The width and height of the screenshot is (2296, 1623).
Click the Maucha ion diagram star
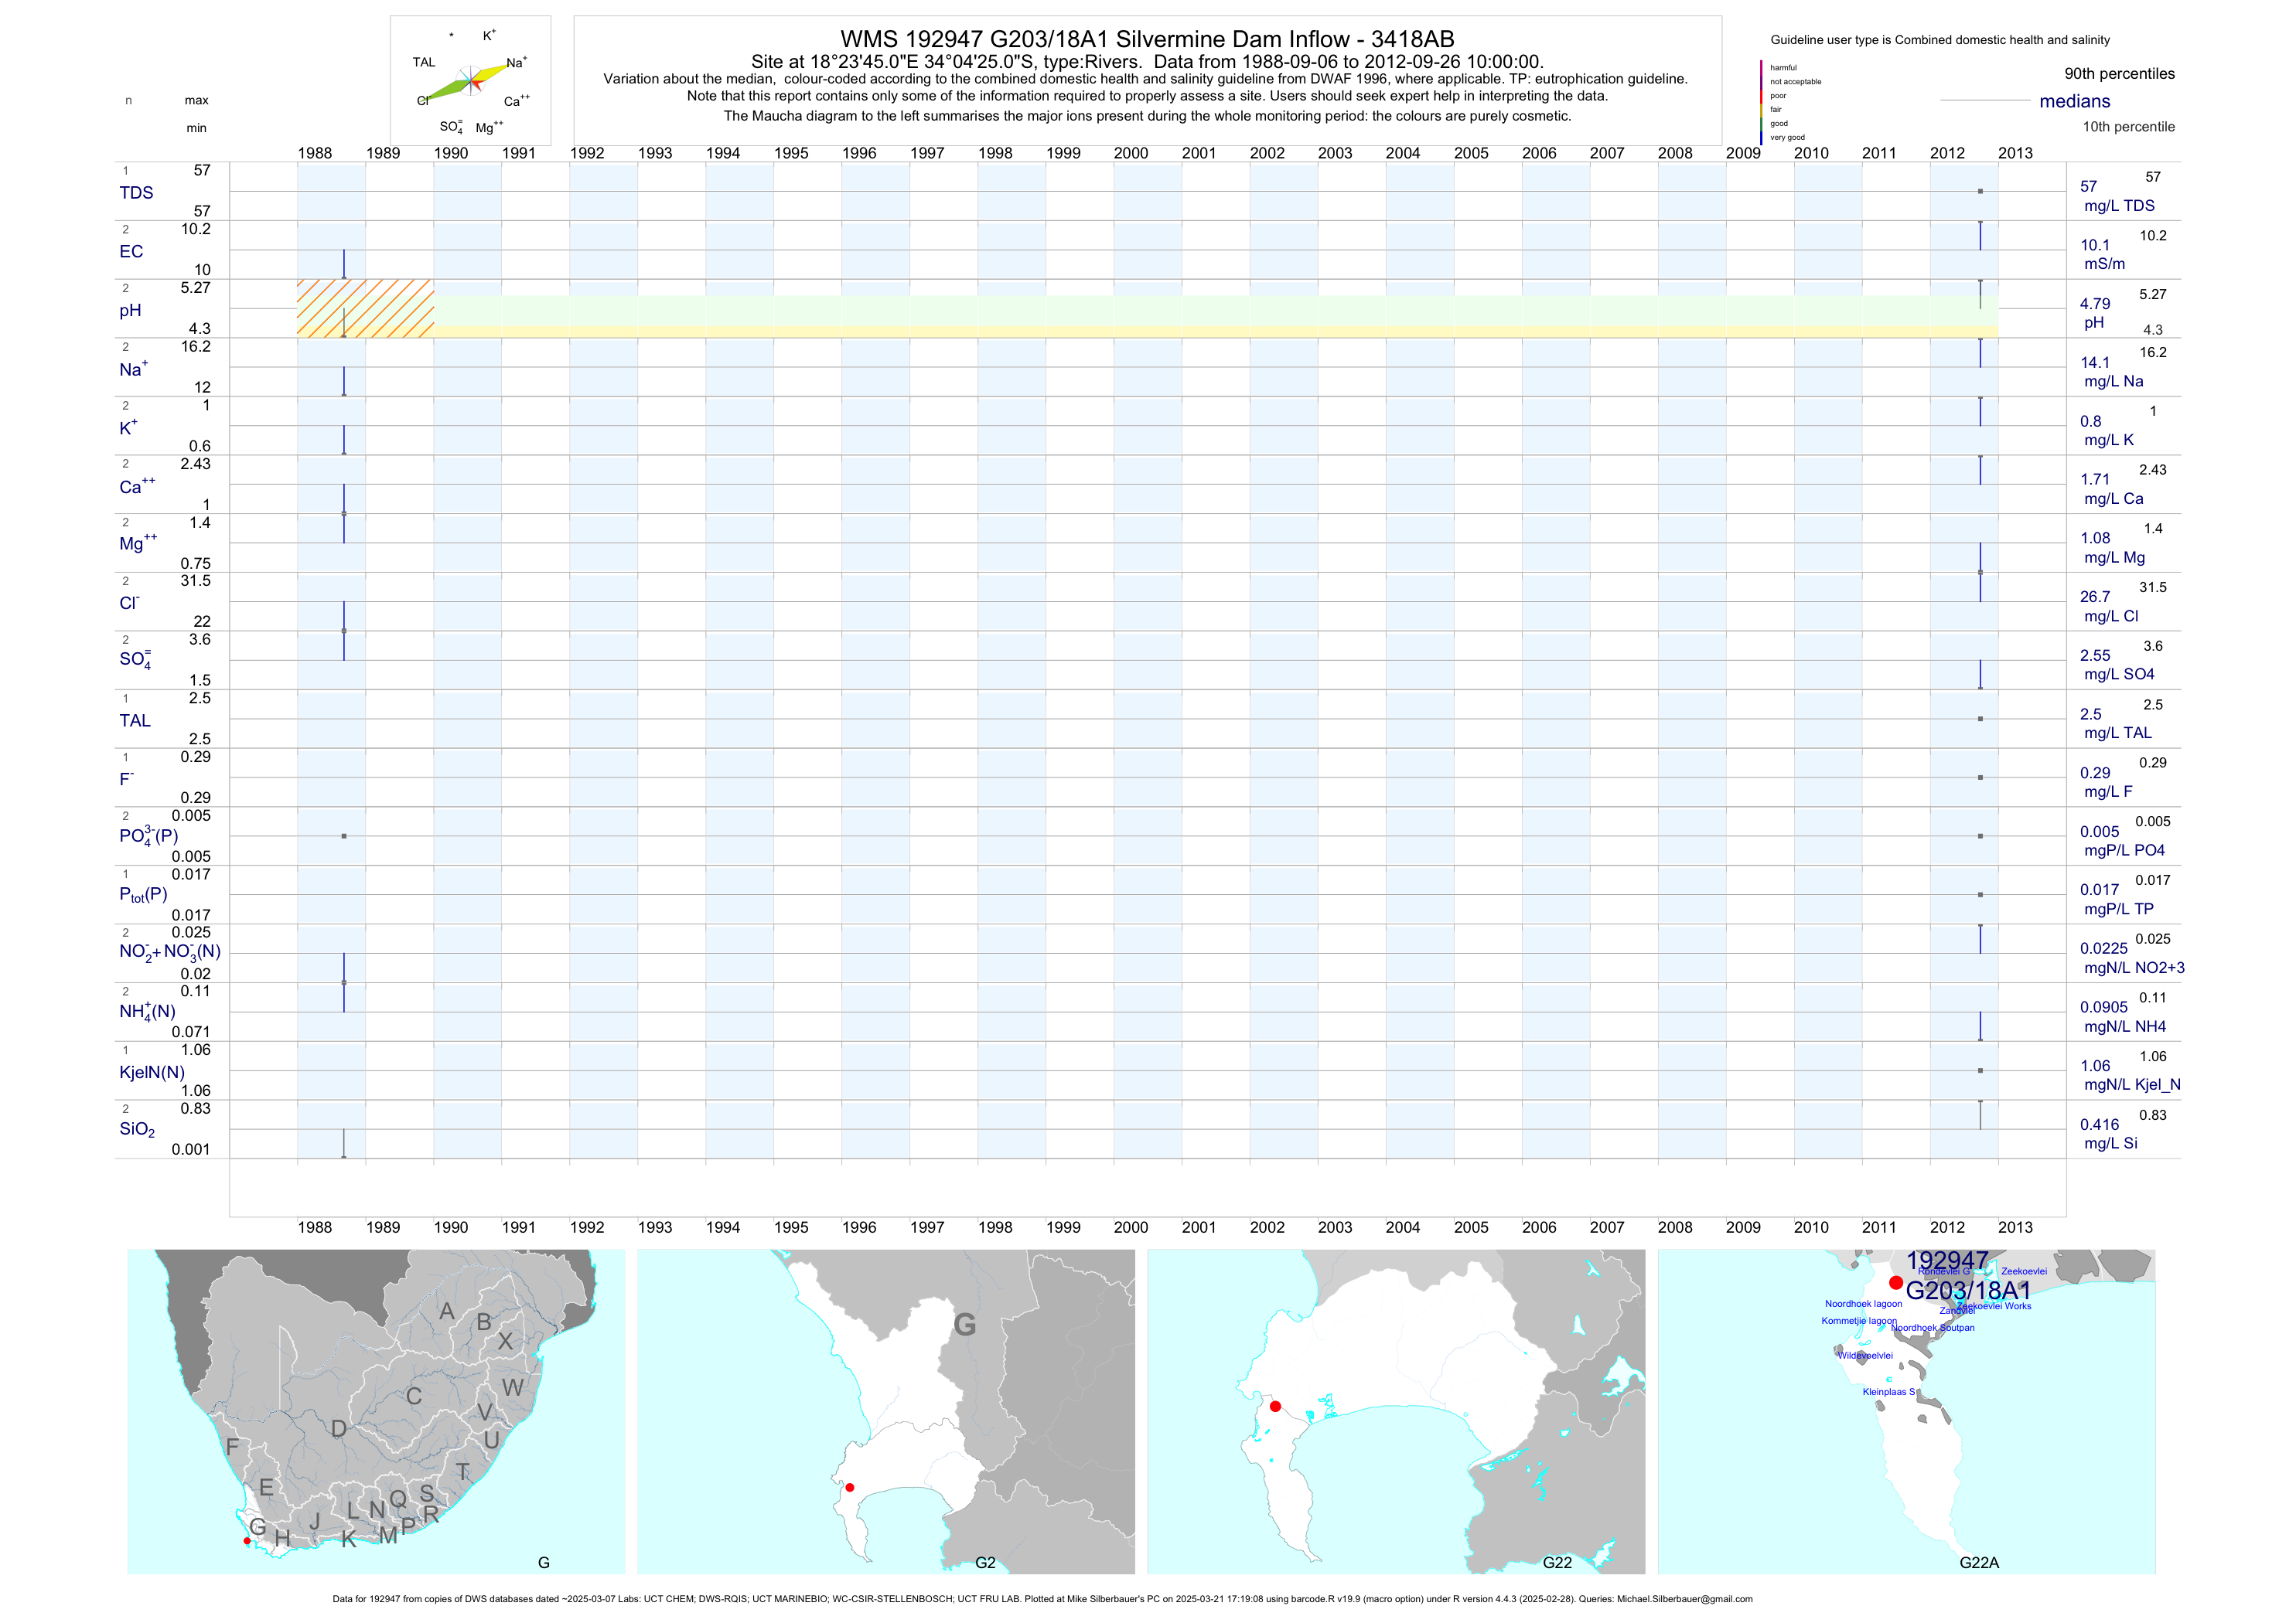pyautogui.click(x=471, y=81)
